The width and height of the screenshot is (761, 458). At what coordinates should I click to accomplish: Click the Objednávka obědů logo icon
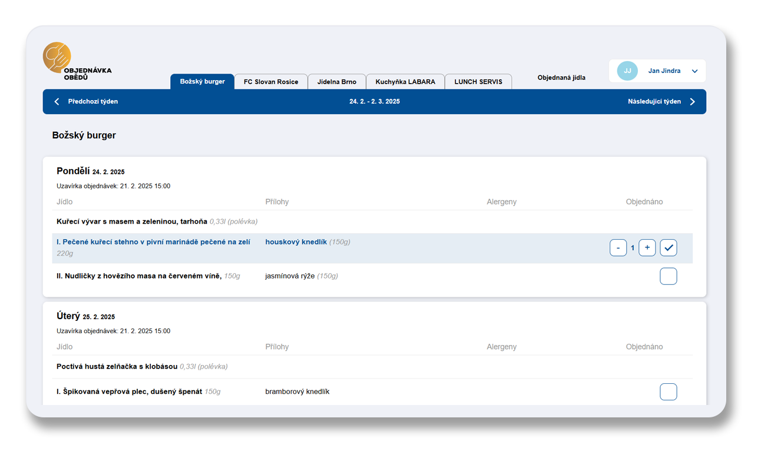57,57
